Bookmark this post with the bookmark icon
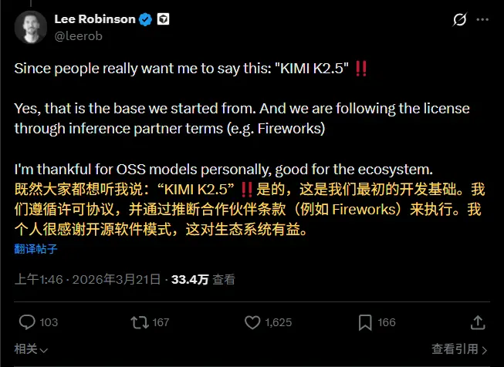 [x=364, y=322]
